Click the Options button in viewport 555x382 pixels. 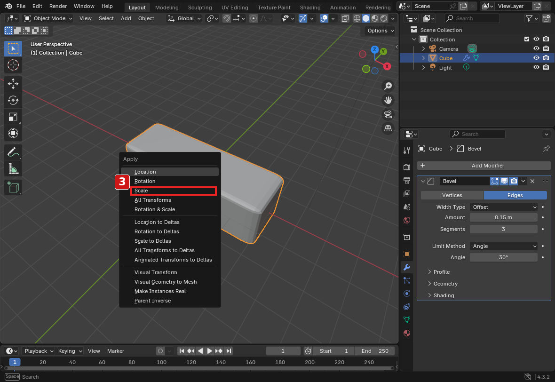click(380, 31)
